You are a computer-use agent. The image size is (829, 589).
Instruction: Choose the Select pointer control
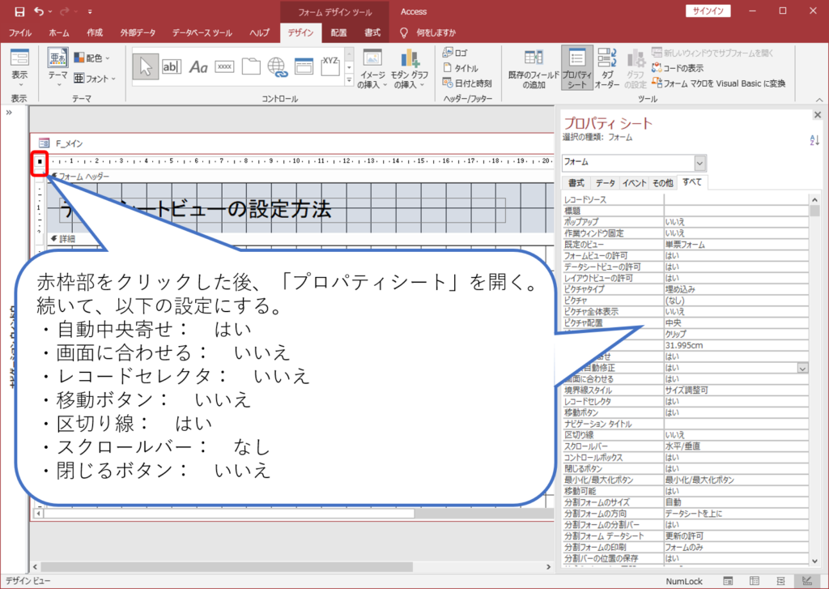pos(146,66)
